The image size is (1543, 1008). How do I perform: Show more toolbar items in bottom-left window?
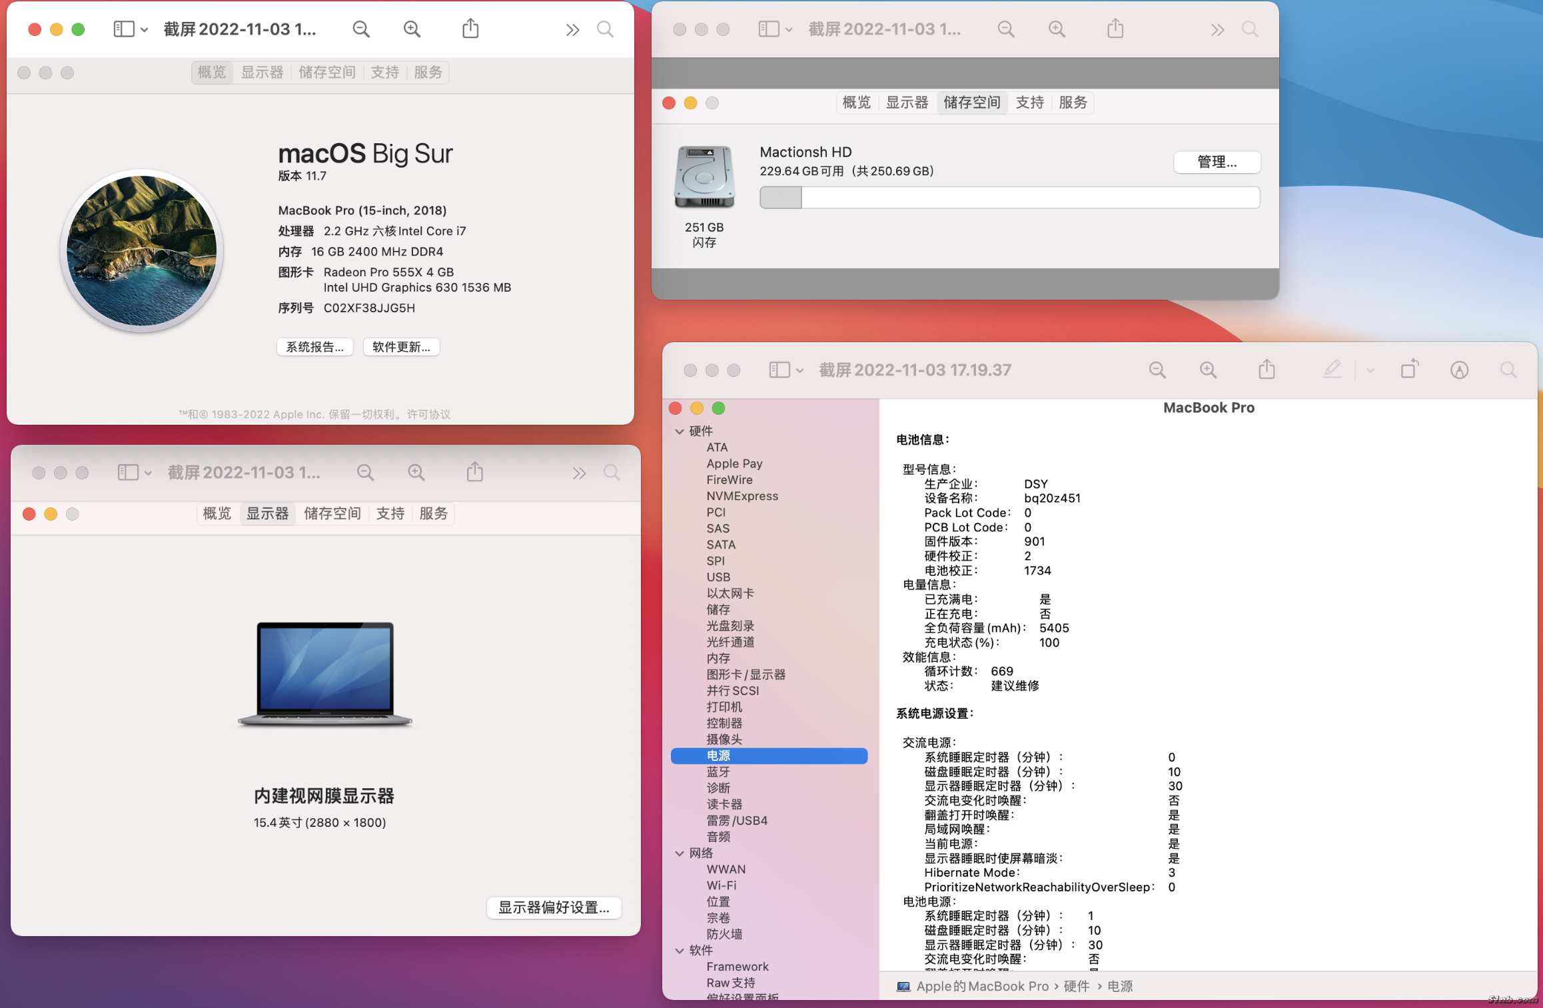click(579, 473)
